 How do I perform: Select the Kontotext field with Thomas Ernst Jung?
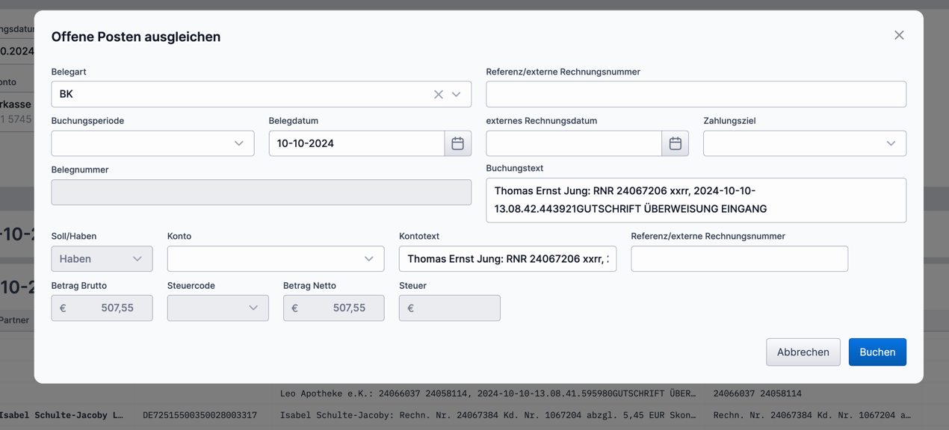pos(507,258)
